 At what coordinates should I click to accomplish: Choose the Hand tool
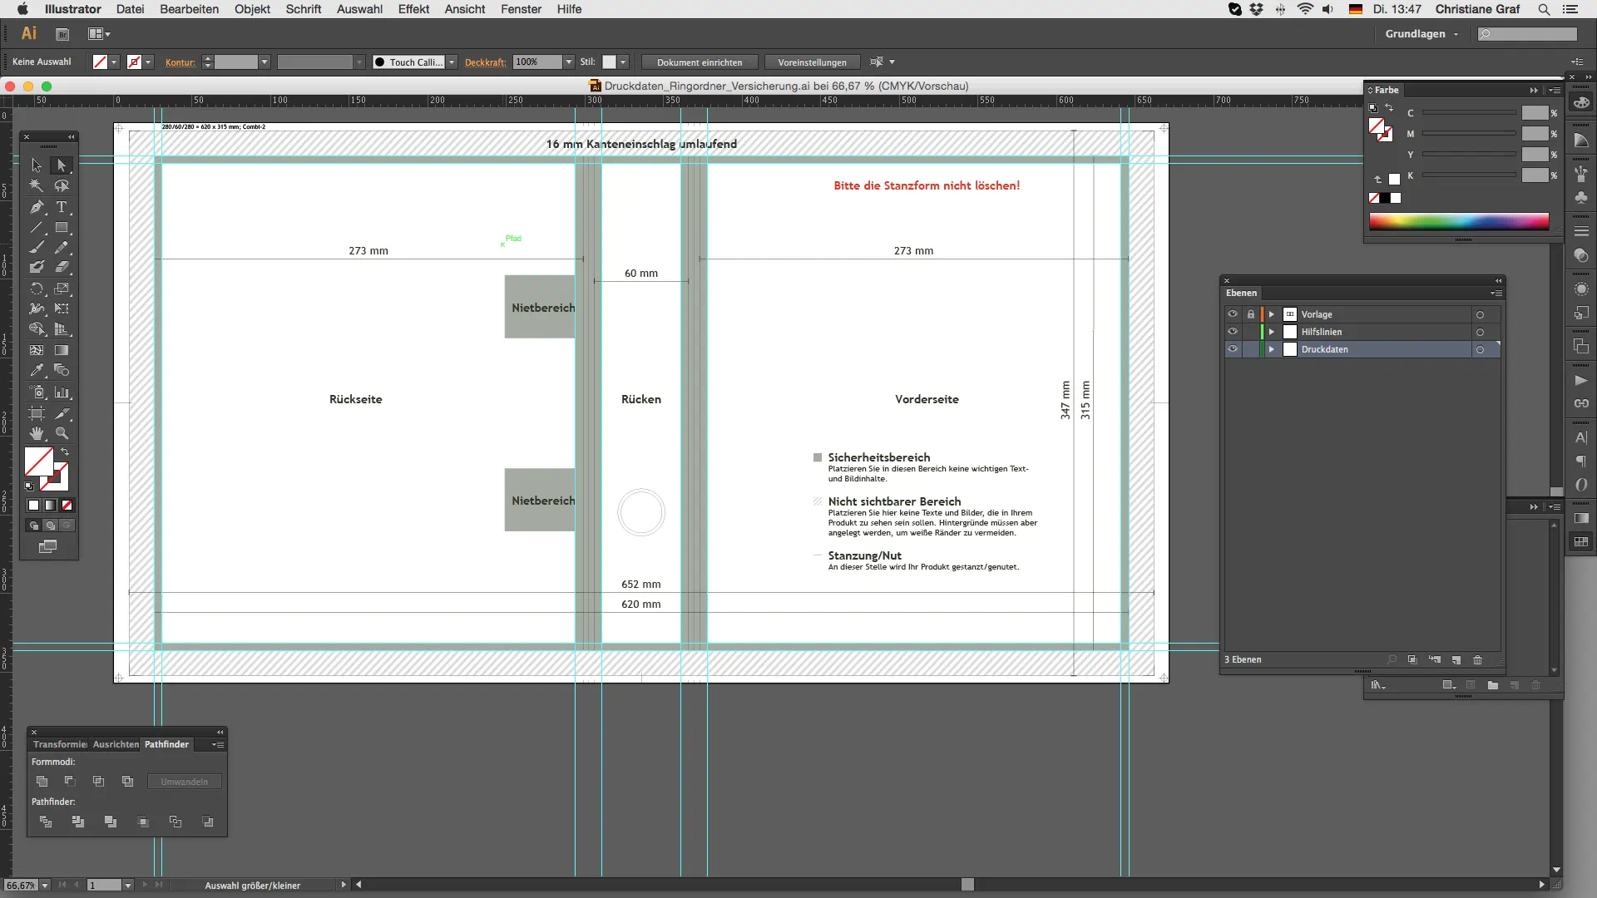coord(37,433)
